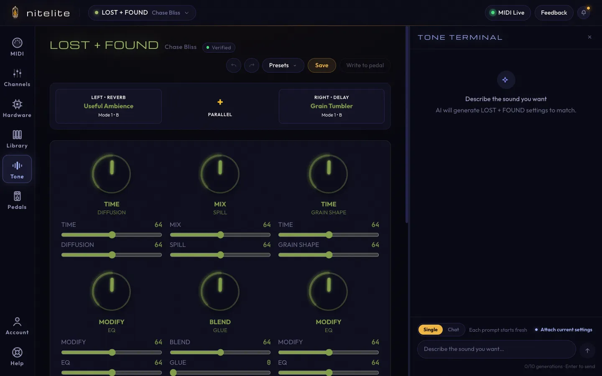This screenshot has width=602, height=376.
Task: Open the Help sidebar icon
Action: point(17,357)
